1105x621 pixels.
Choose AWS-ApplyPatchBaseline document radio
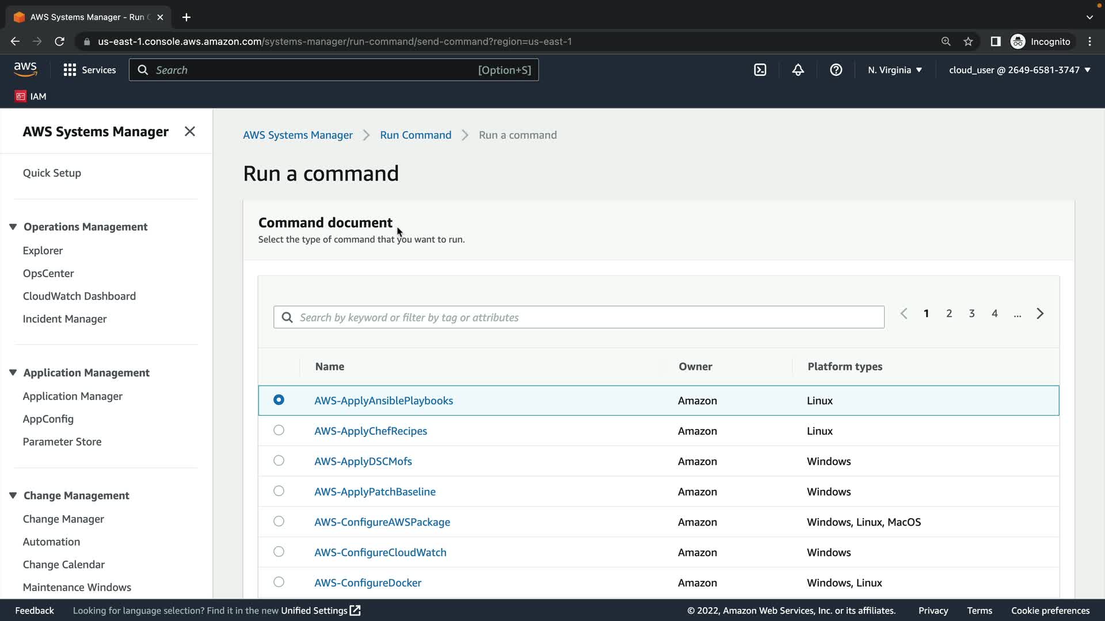(279, 491)
